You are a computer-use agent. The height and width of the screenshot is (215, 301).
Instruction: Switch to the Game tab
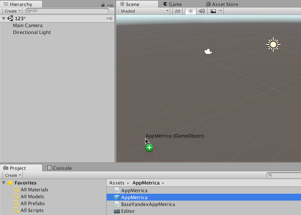[x=172, y=4]
